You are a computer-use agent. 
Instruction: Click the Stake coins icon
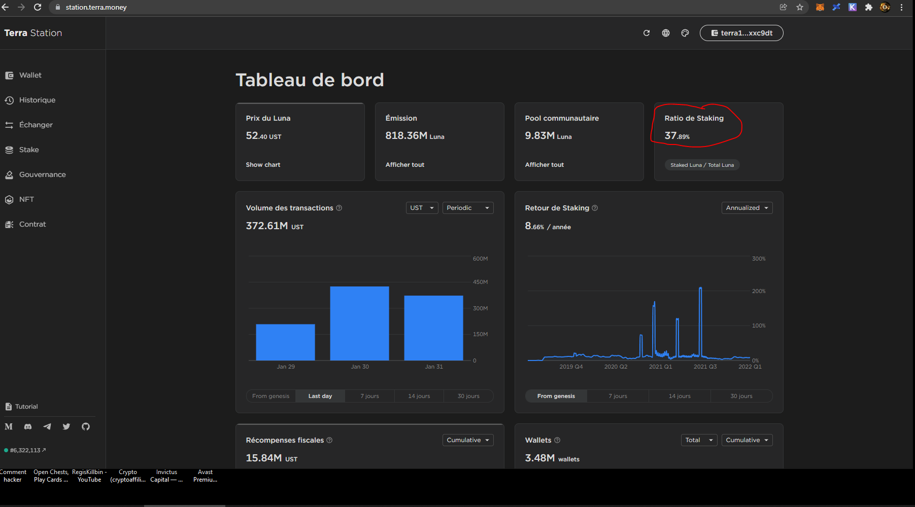(9, 150)
